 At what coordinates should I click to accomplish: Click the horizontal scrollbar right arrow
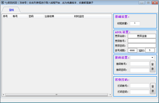(x=110, y=95)
